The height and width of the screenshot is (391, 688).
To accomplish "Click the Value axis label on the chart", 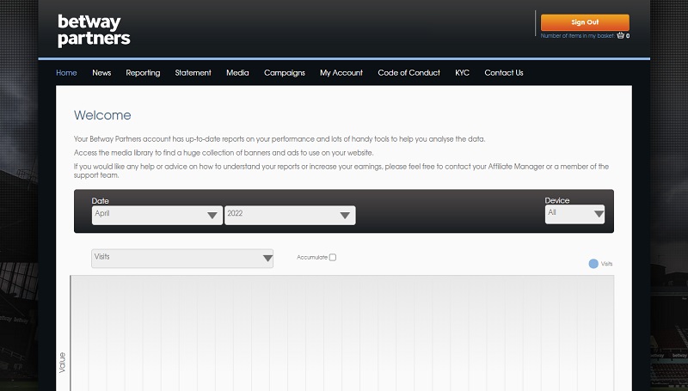I will [x=62, y=363].
